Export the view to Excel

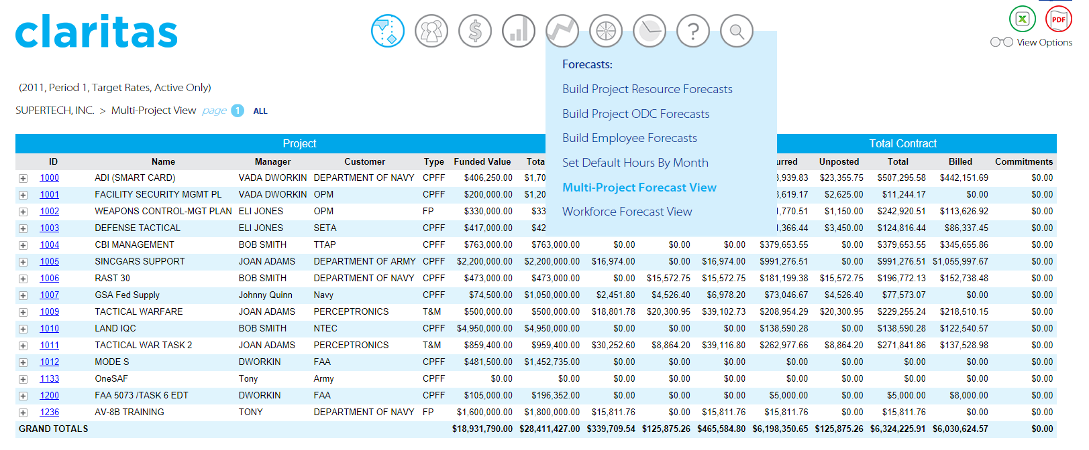pos(1023,19)
